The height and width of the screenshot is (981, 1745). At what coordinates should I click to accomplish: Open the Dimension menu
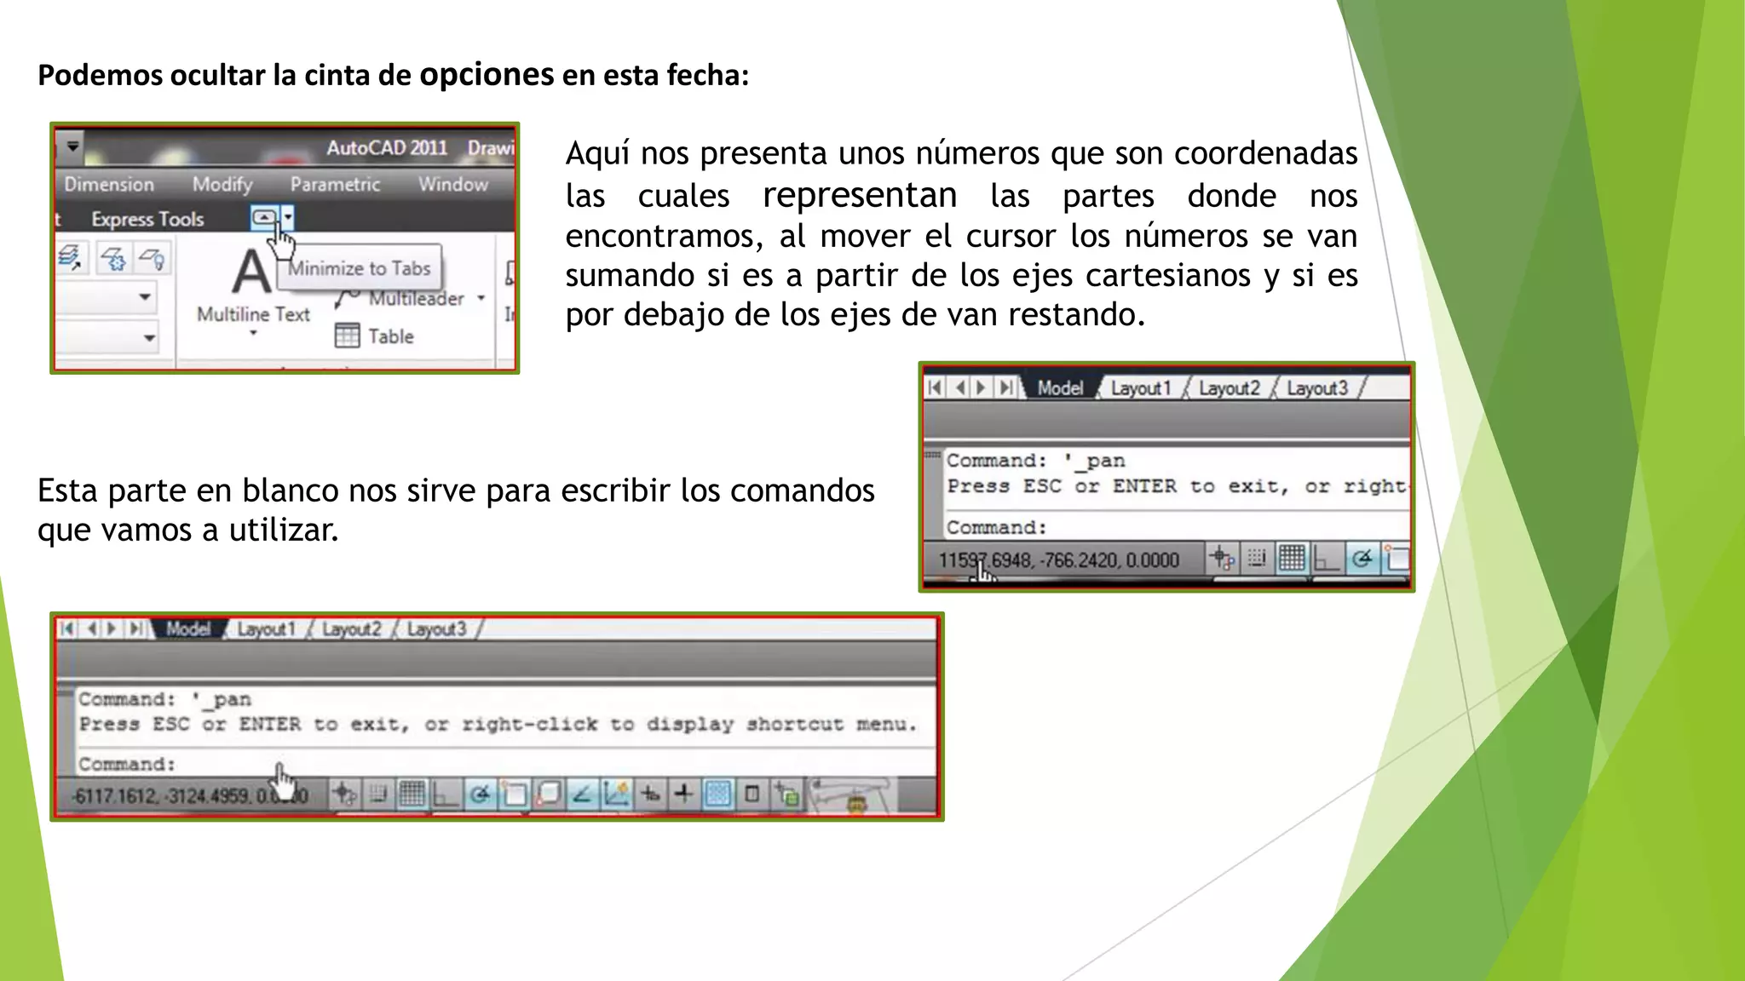[x=109, y=184]
